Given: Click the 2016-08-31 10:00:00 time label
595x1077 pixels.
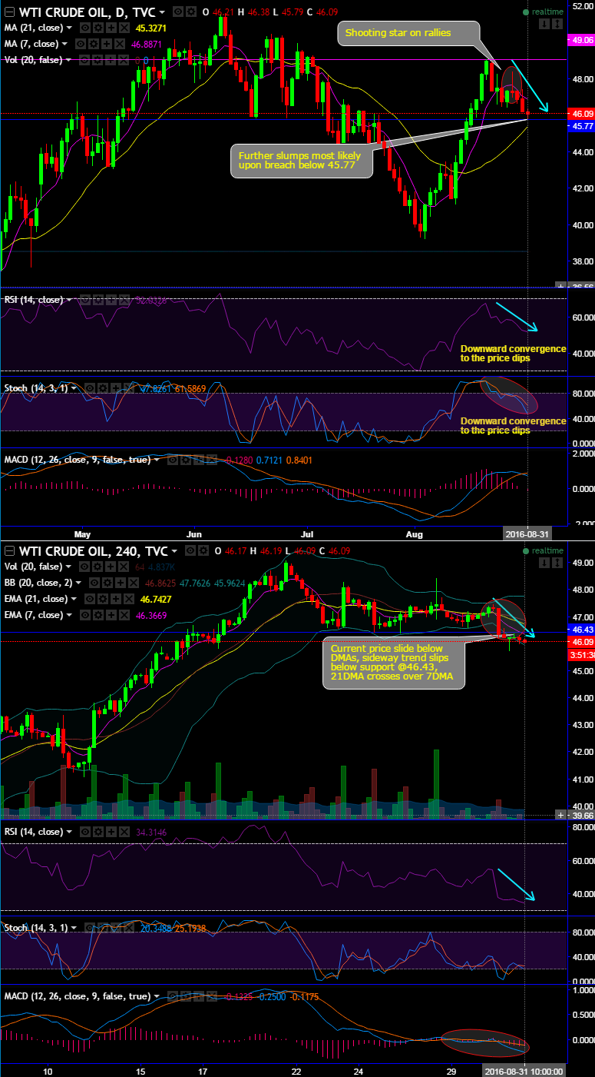Looking at the screenshot, I should [526, 1071].
